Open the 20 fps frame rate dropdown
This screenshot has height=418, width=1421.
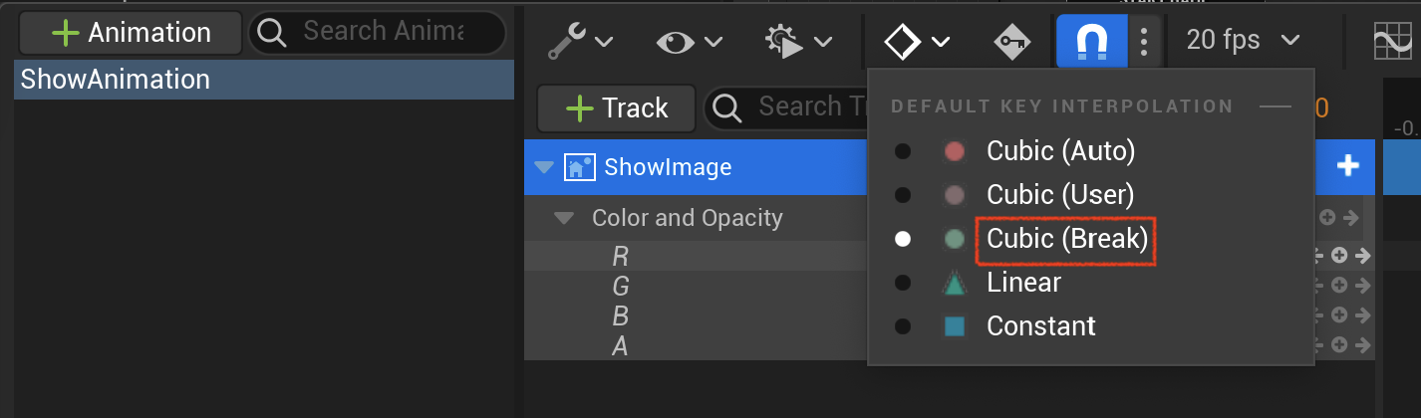click(1244, 41)
